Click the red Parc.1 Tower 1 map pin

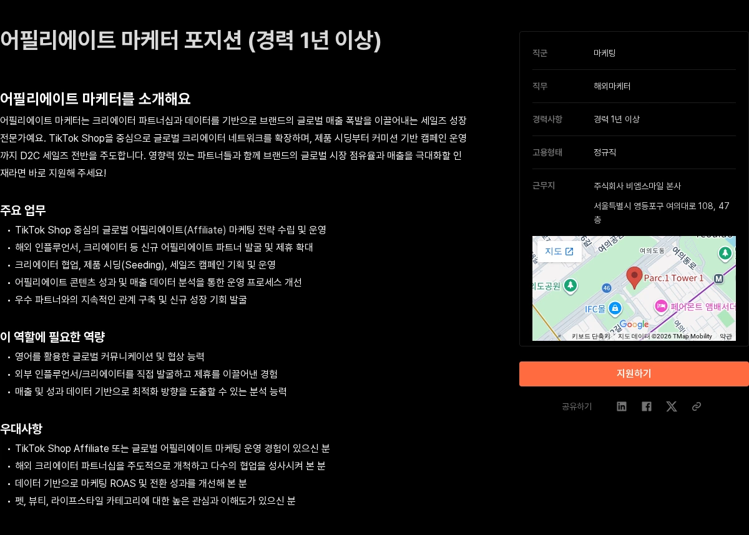pyautogui.click(x=634, y=278)
